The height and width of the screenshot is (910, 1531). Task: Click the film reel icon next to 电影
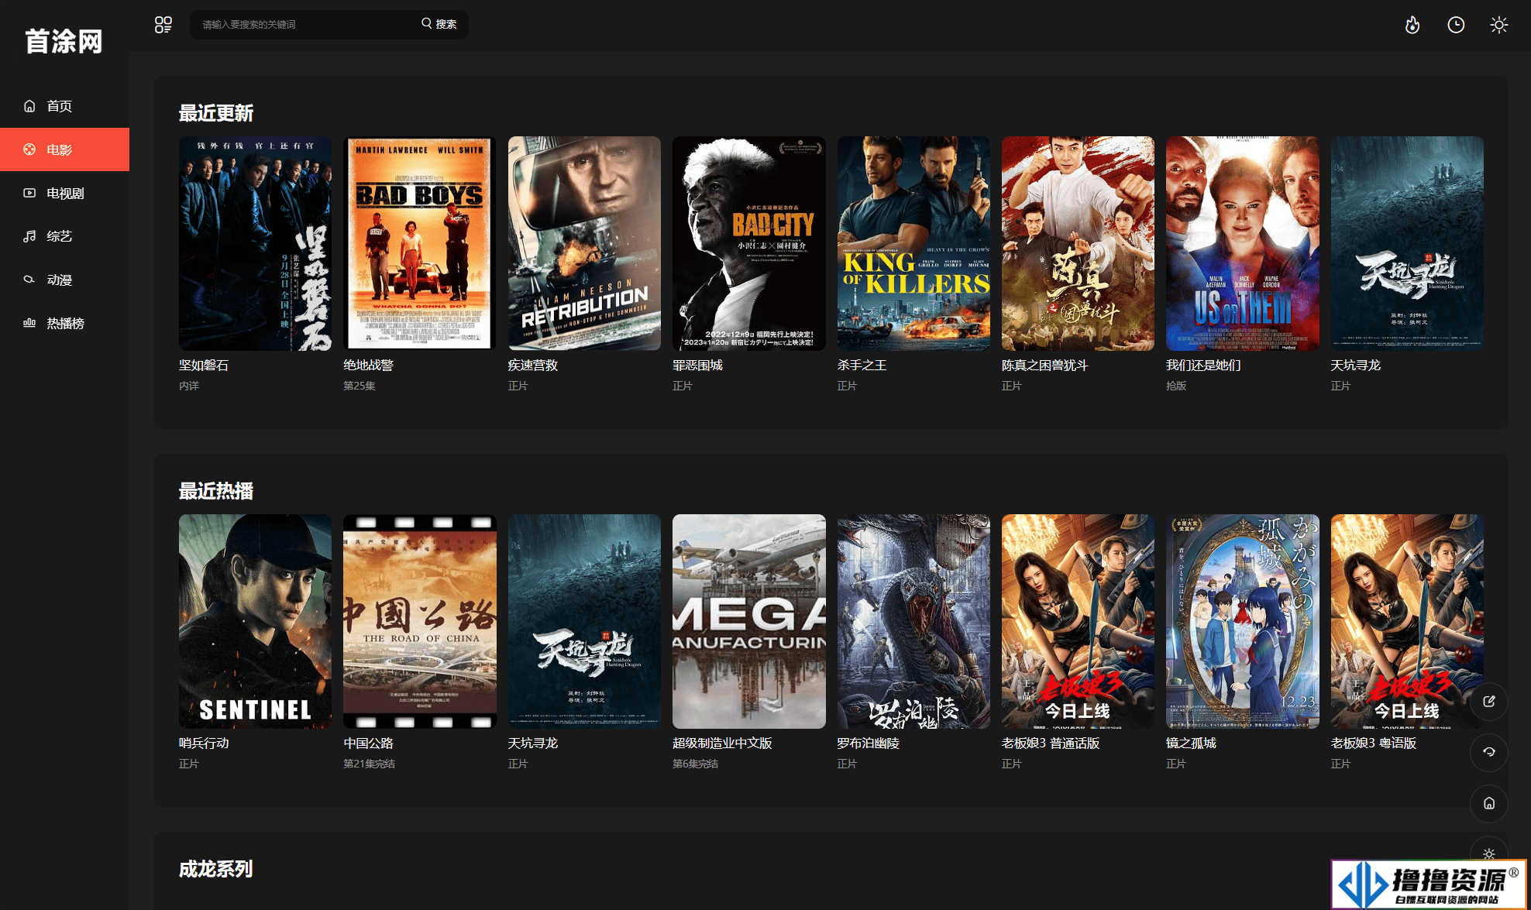click(29, 149)
